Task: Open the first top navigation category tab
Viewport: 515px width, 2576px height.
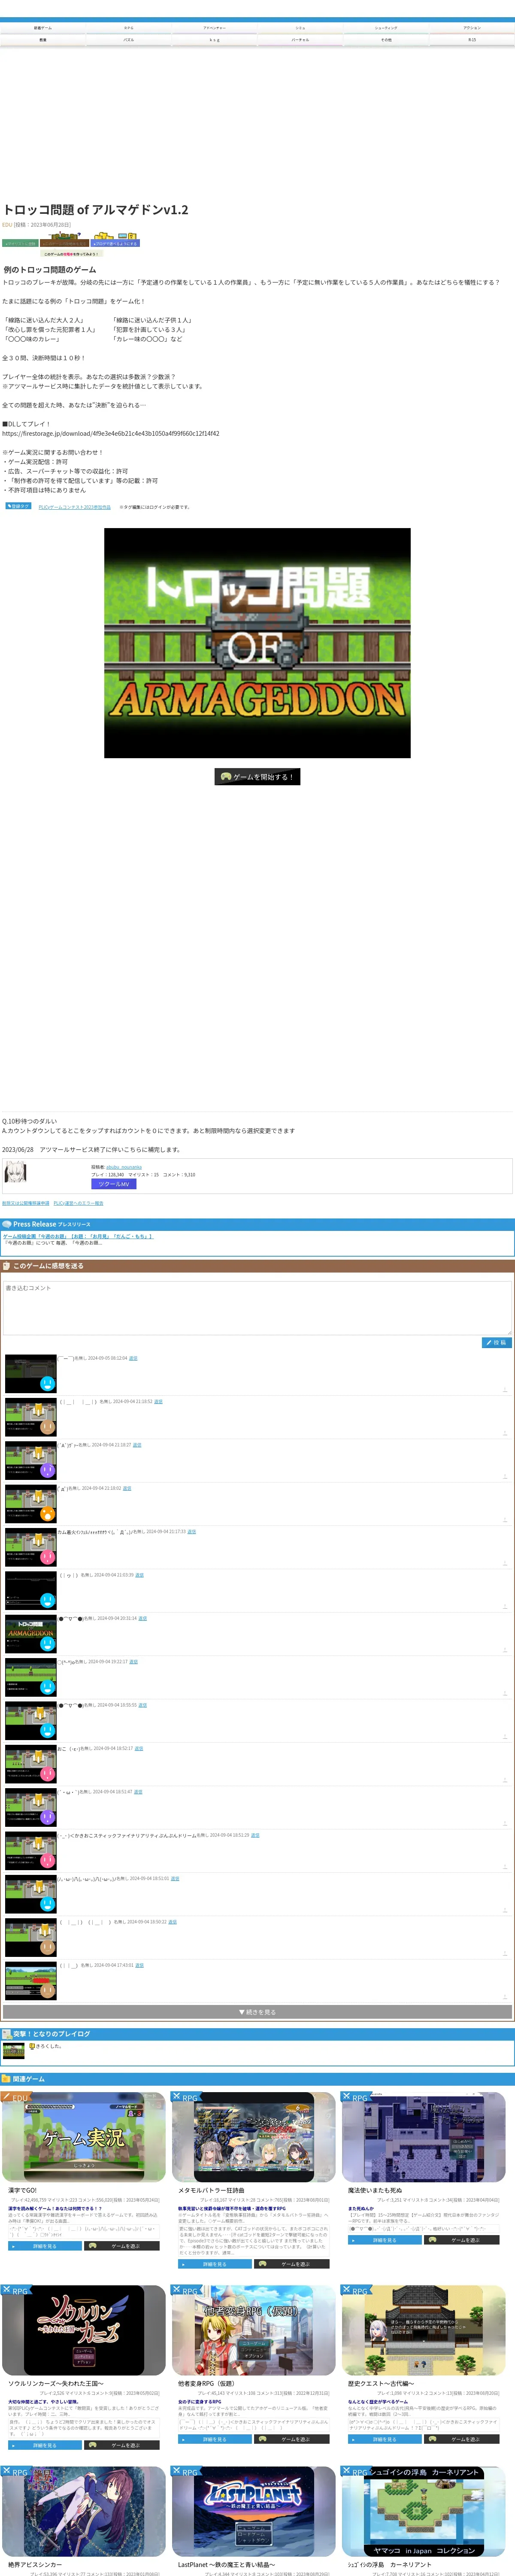Action: tap(43, 28)
